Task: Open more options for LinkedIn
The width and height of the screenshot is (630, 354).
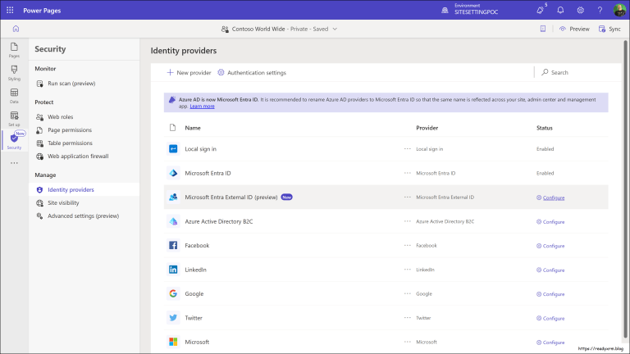Action: coord(408,270)
